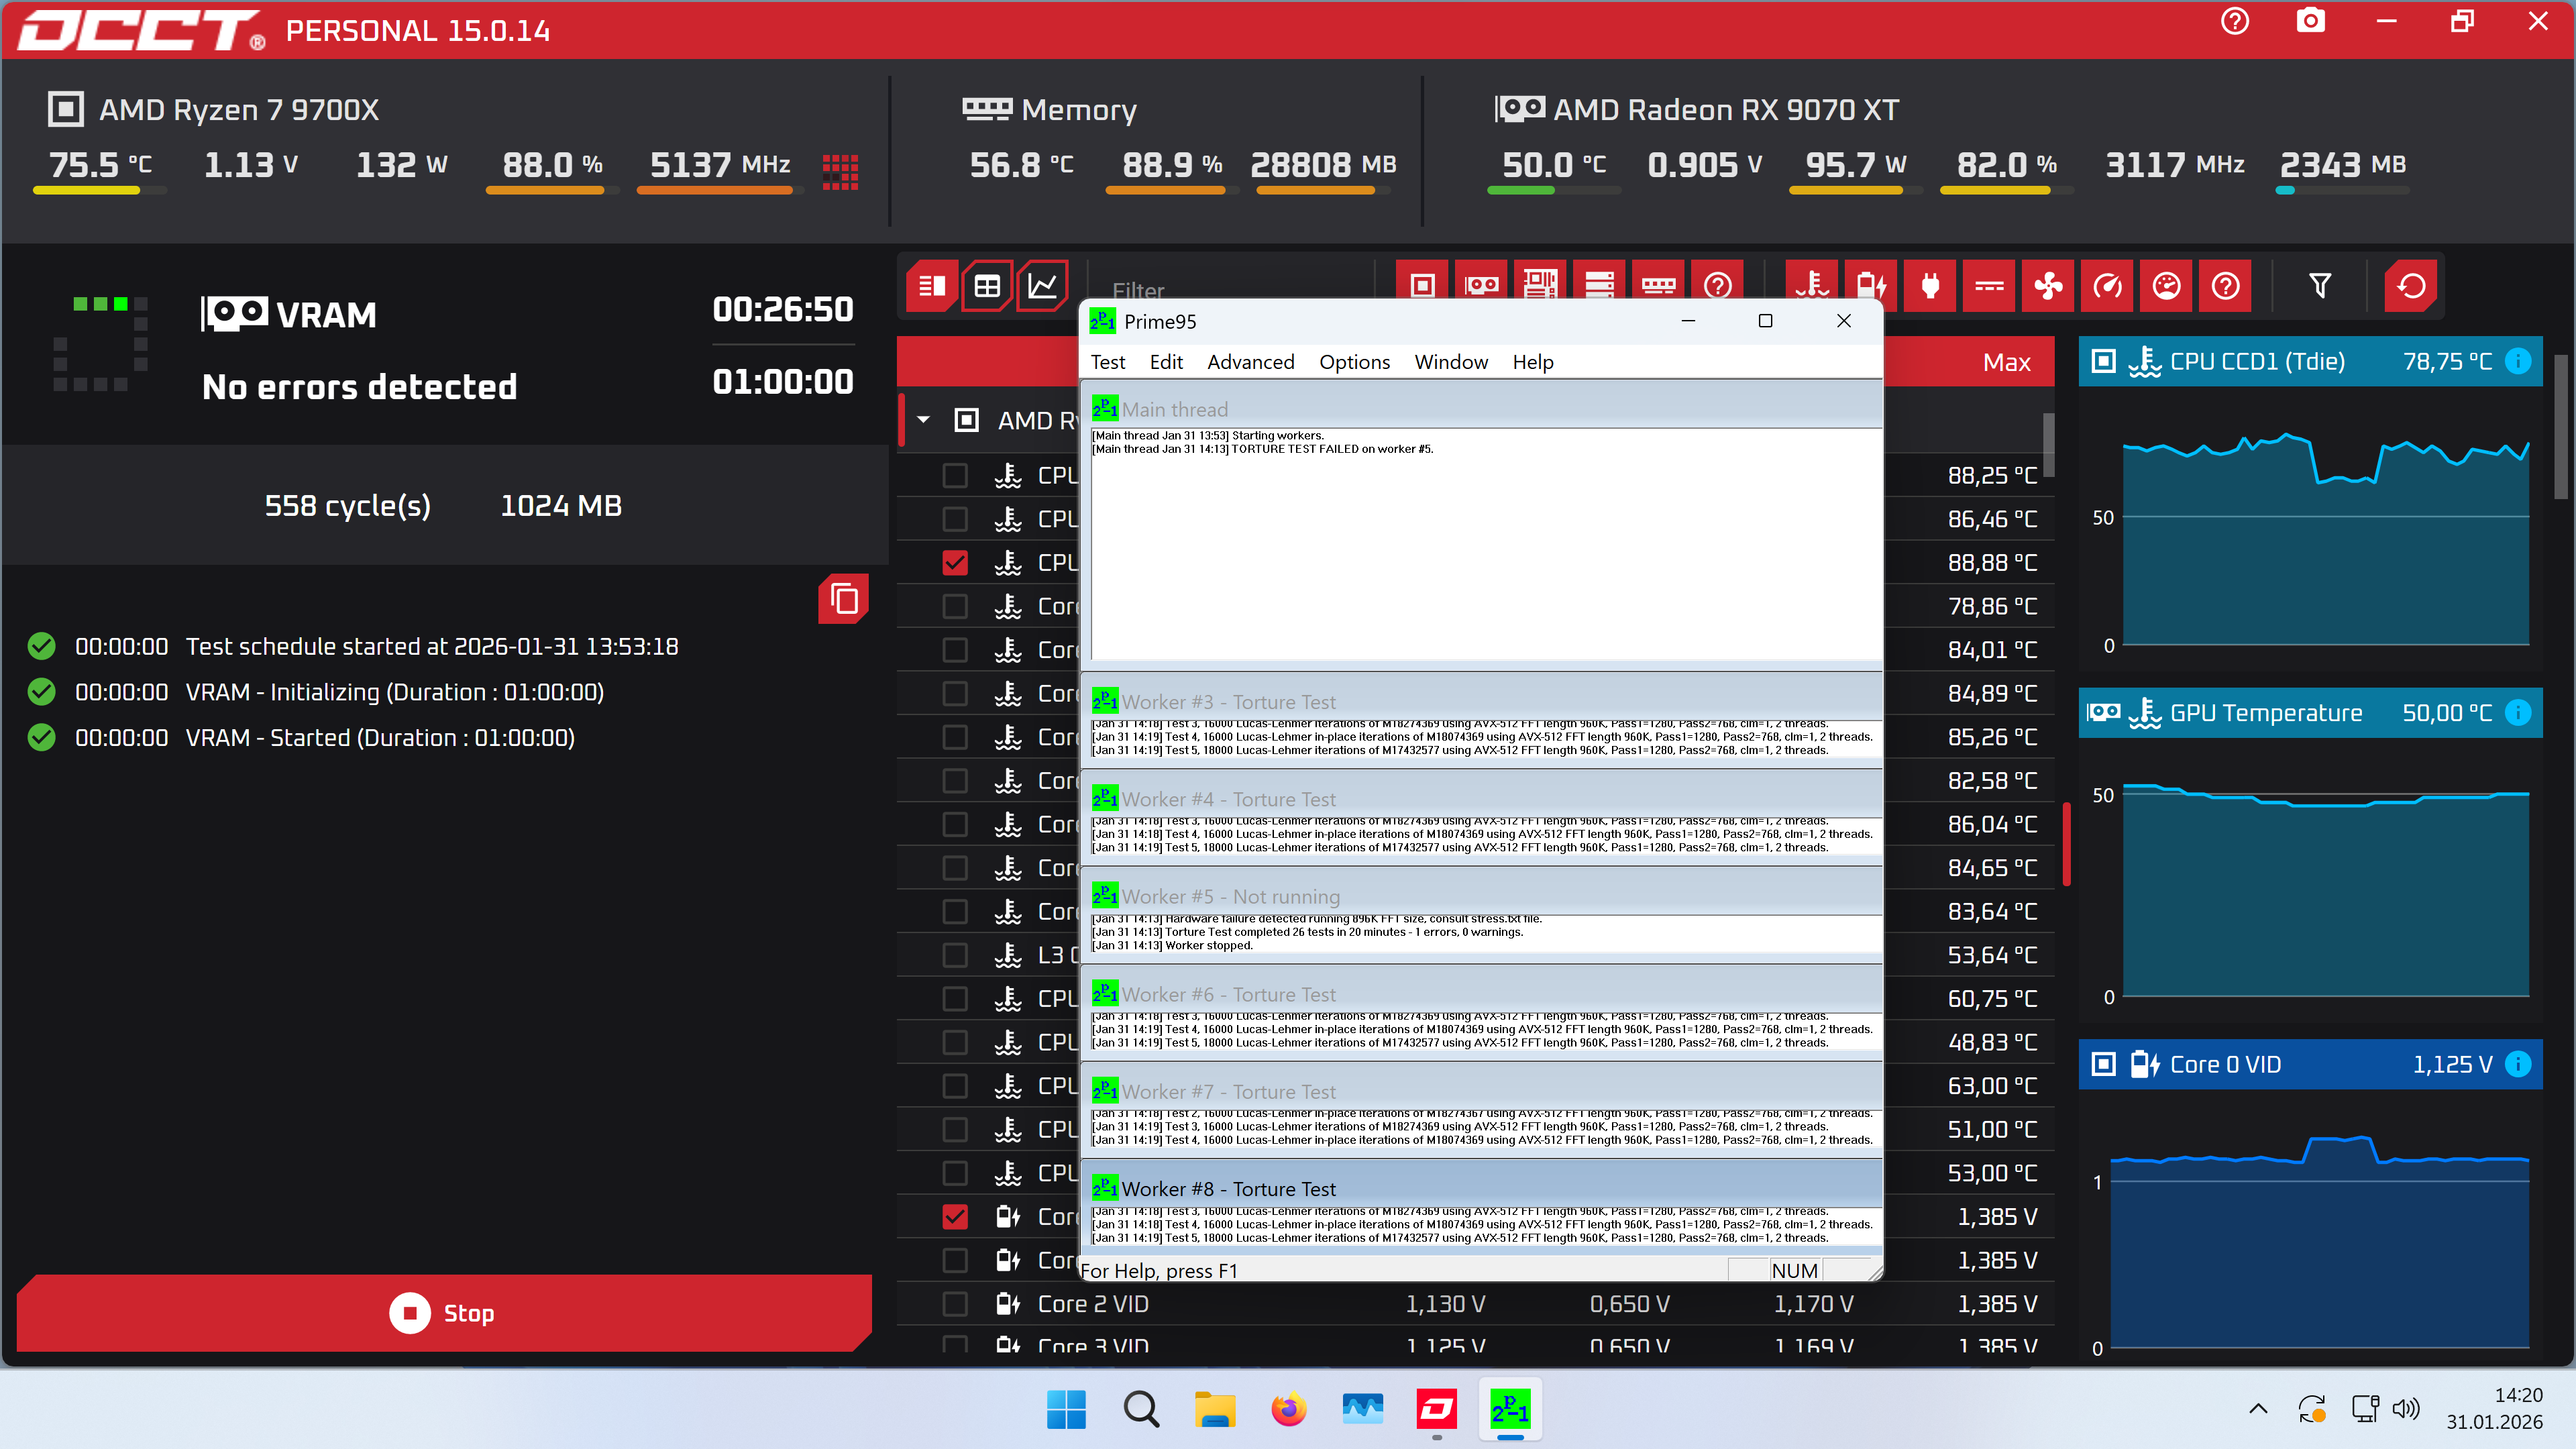Uncheck the checked voltage row checkbox above Core 2 VID
This screenshot has width=2576, height=1449.
coord(955,1216)
